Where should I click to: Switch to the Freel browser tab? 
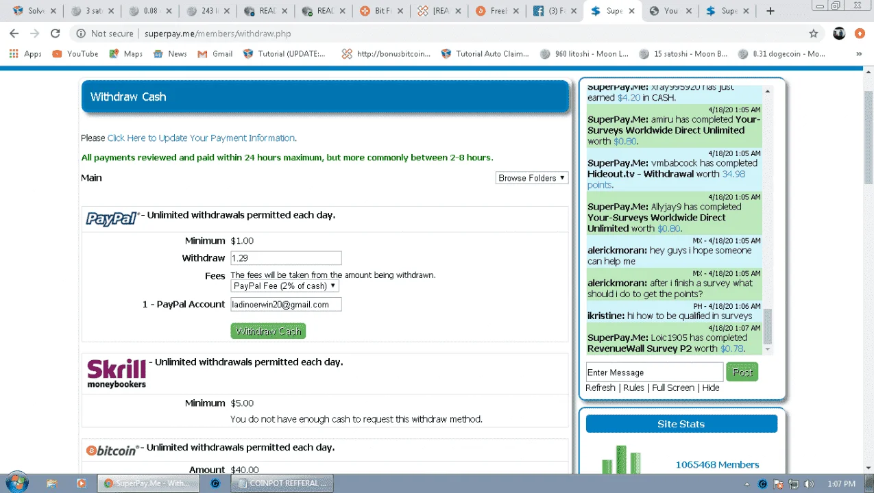(x=497, y=11)
